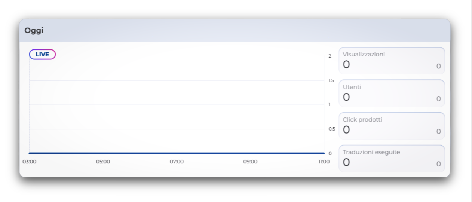Open the Utenti stat card
Screen dimensions: 472x202
click(x=392, y=93)
